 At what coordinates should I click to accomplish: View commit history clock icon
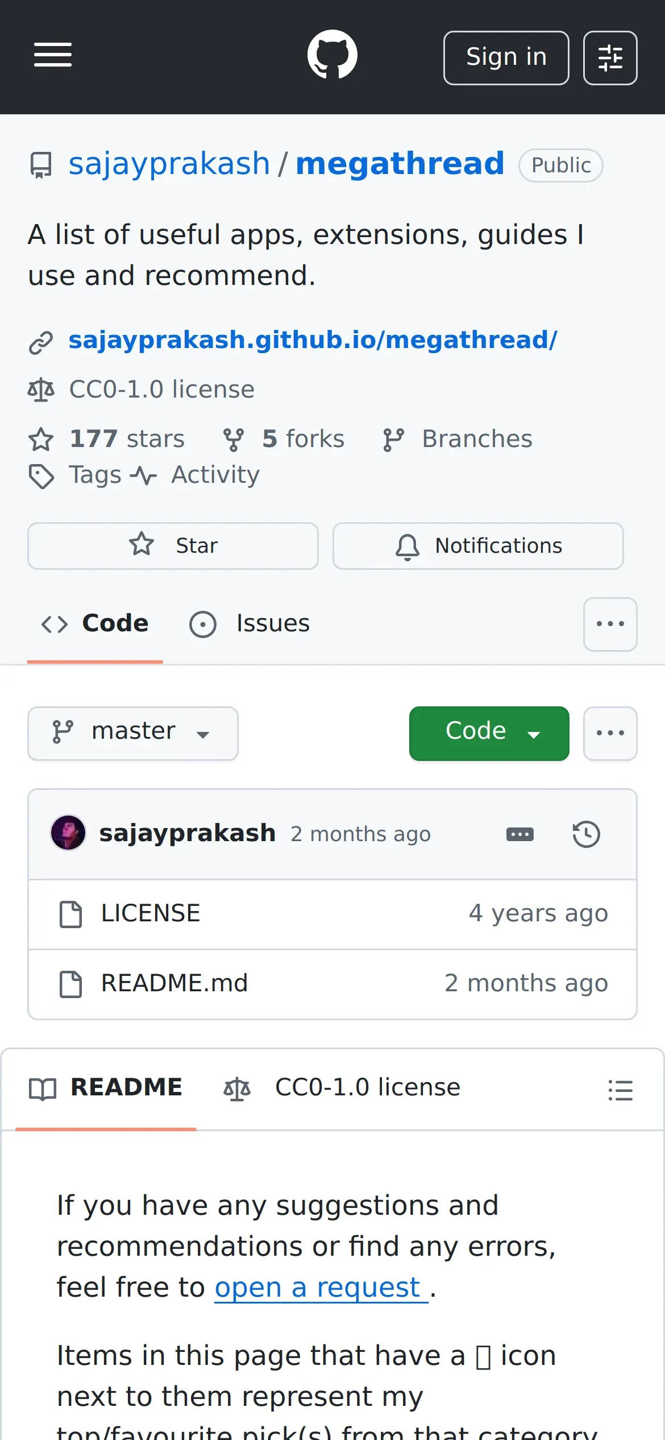point(586,834)
